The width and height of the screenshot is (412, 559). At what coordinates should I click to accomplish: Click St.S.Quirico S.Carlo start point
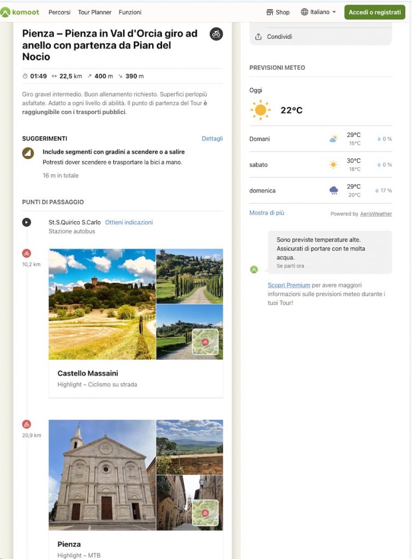tap(75, 222)
